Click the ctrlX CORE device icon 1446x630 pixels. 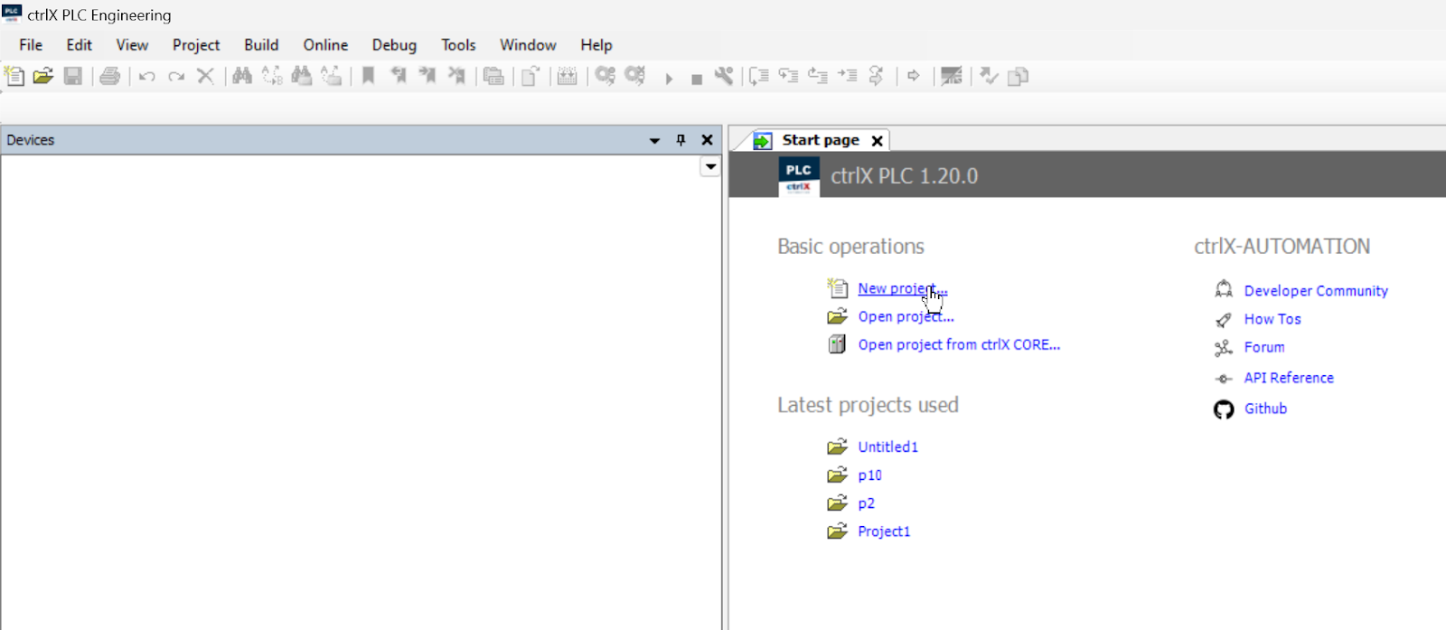838,344
